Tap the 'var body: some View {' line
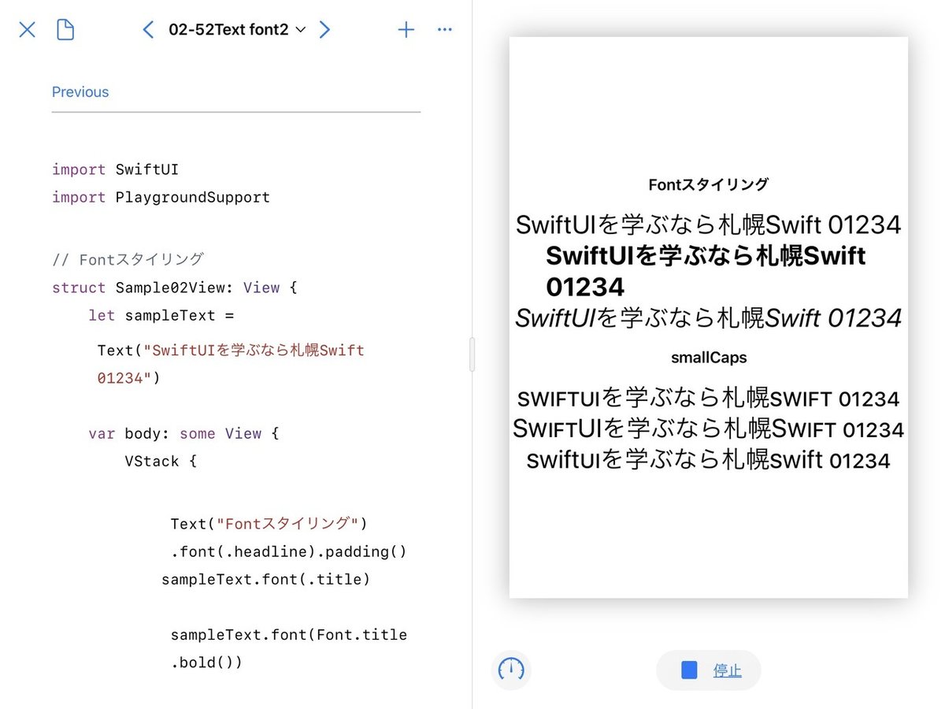This screenshot has height=709, width=945. pos(183,433)
